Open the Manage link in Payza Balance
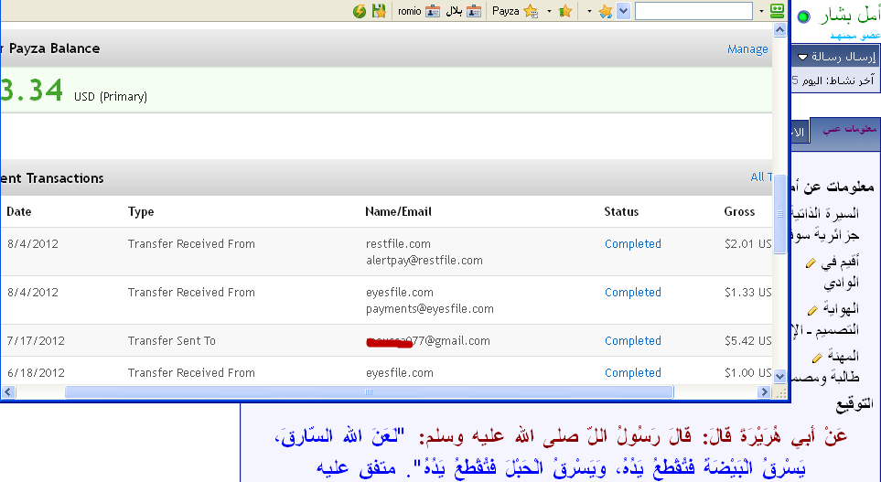881x482 pixels. click(747, 48)
